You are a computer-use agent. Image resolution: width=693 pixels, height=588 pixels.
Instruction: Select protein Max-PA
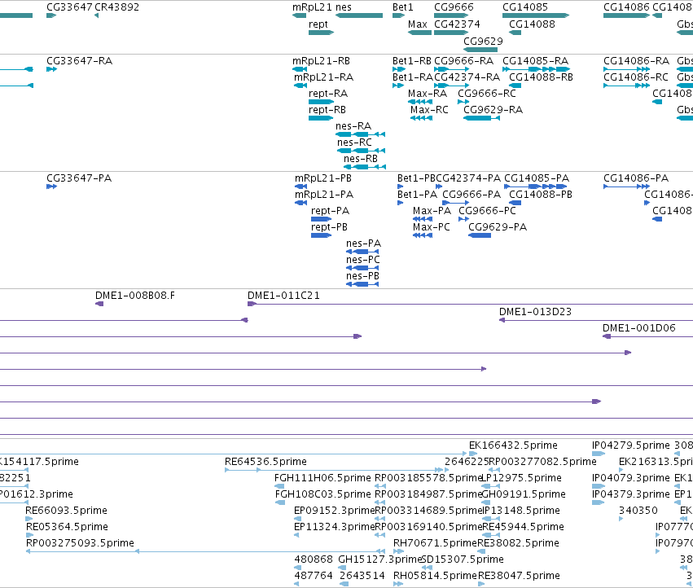click(x=432, y=211)
